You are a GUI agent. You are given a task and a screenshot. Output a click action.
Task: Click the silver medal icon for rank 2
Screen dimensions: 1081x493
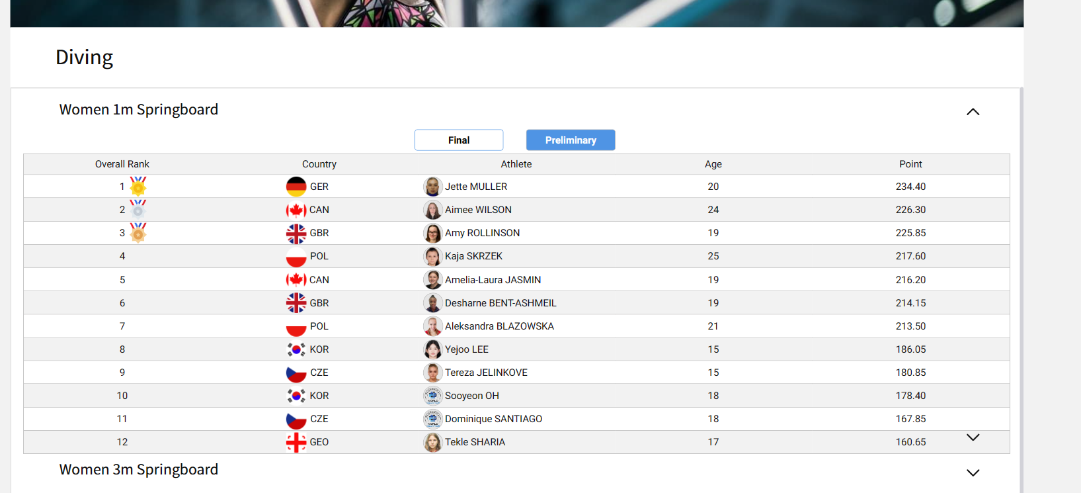[x=138, y=209]
